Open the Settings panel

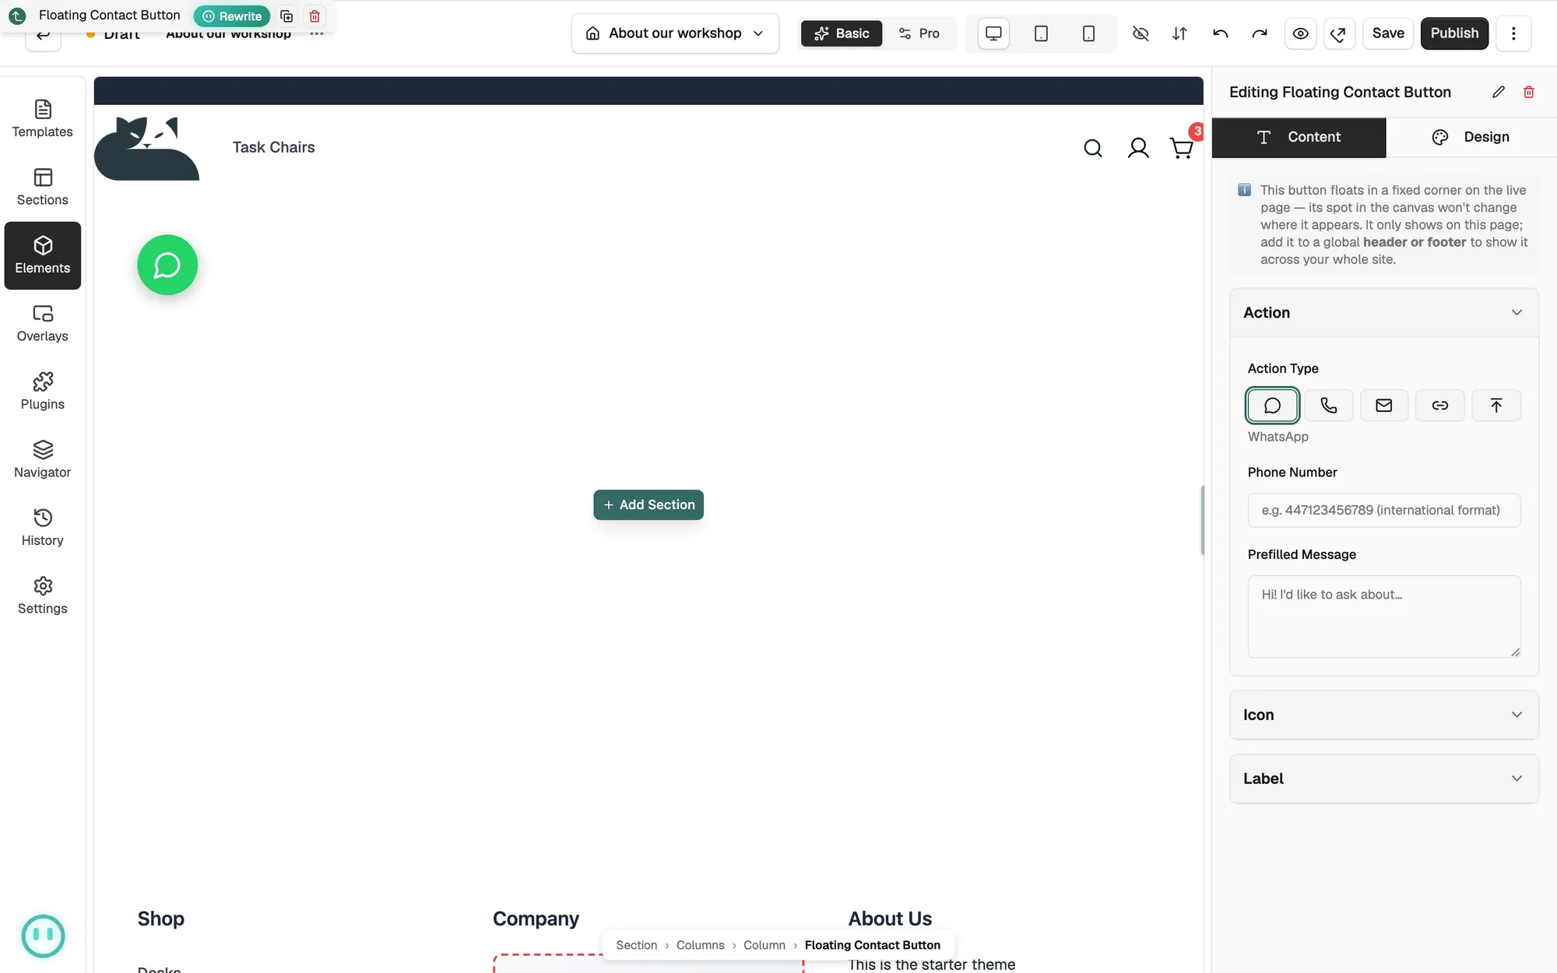click(x=43, y=596)
